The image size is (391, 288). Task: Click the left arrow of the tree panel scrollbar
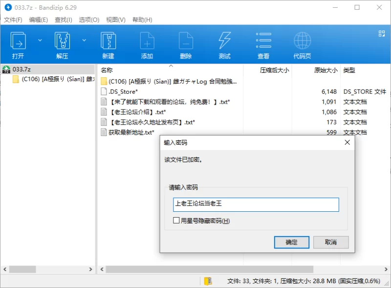pos(5,269)
